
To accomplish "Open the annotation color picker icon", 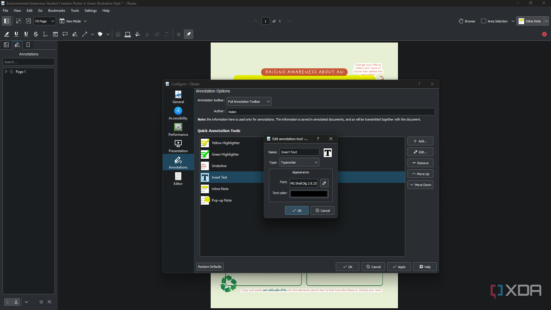I will tap(128, 34).
